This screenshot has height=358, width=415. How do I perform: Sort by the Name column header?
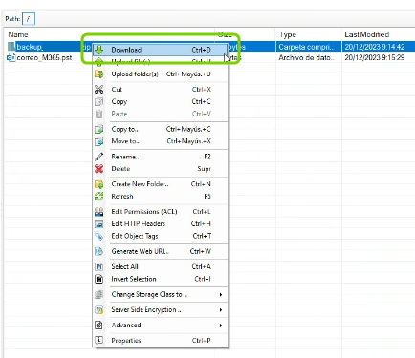(x=18, y=34)
